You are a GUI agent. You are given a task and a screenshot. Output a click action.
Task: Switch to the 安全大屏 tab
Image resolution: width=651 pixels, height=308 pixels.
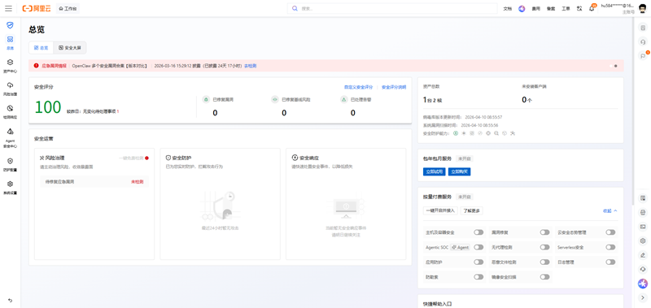click(70, 48)
